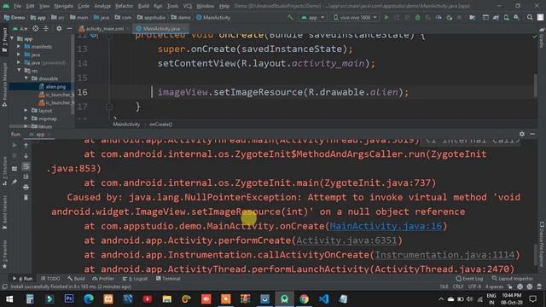Open the File menu
The width and height of the screenshot is (546, 307).
17,6
